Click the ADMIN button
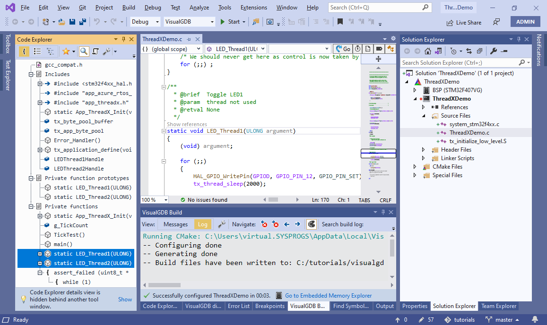 (x=525, y=22)
